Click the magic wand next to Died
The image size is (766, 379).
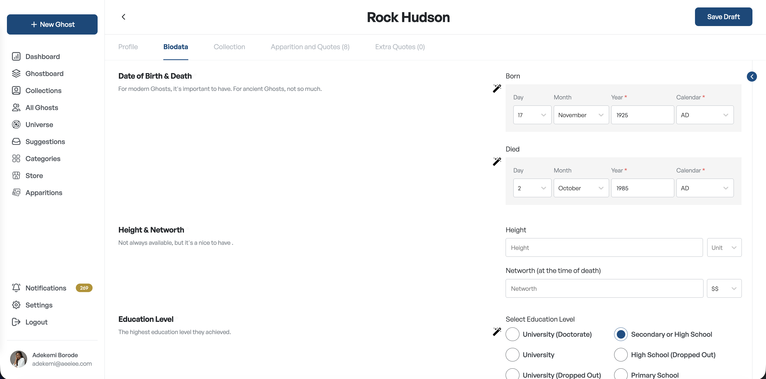[497, 161]
